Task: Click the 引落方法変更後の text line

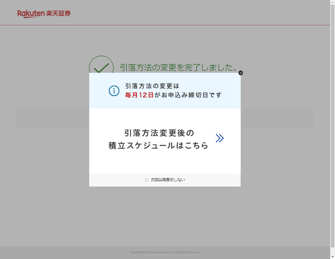Action: click(x=159, y=133)
